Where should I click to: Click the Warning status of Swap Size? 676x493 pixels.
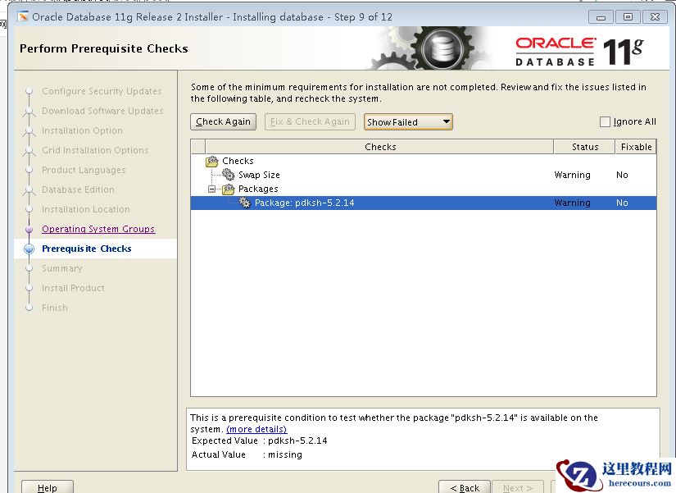(572, 175)
